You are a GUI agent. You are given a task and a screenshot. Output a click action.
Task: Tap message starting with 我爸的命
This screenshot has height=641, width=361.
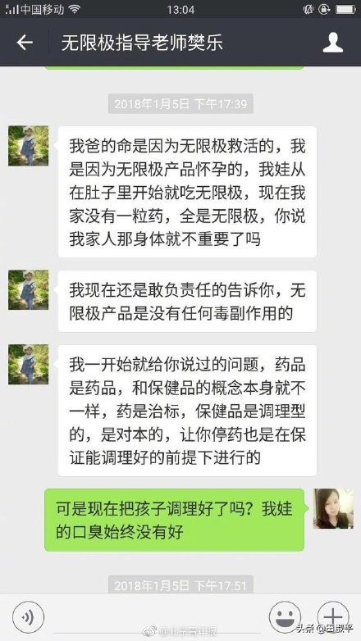(187, 192)
